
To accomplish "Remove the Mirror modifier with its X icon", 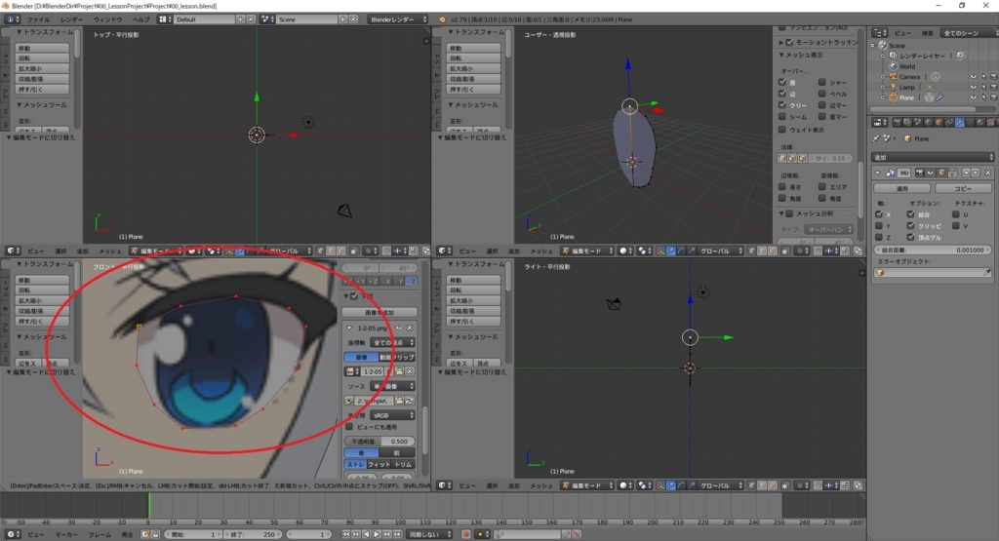I will point(988,173).
